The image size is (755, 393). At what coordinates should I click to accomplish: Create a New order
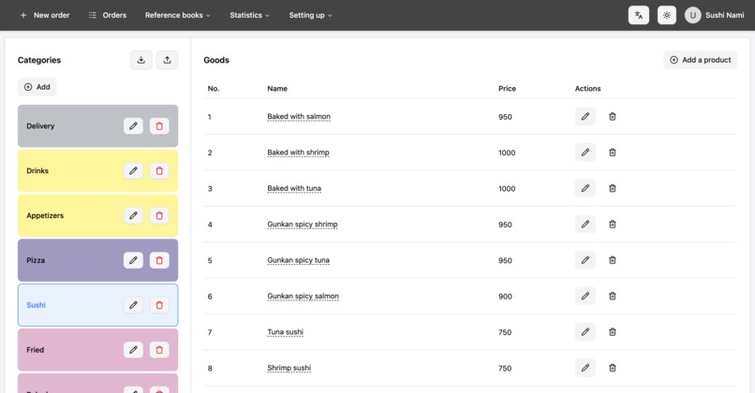click(45, 15)
